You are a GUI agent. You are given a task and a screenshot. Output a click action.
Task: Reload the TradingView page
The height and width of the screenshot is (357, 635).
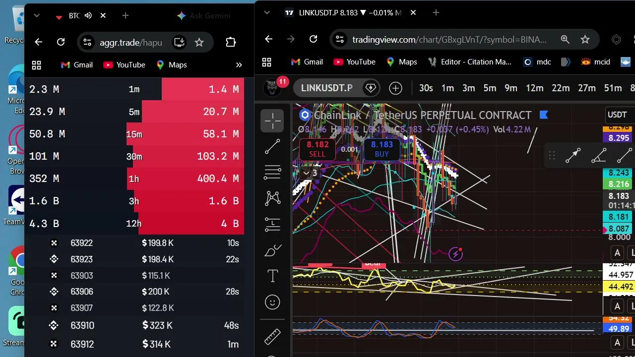coord(313,39)
